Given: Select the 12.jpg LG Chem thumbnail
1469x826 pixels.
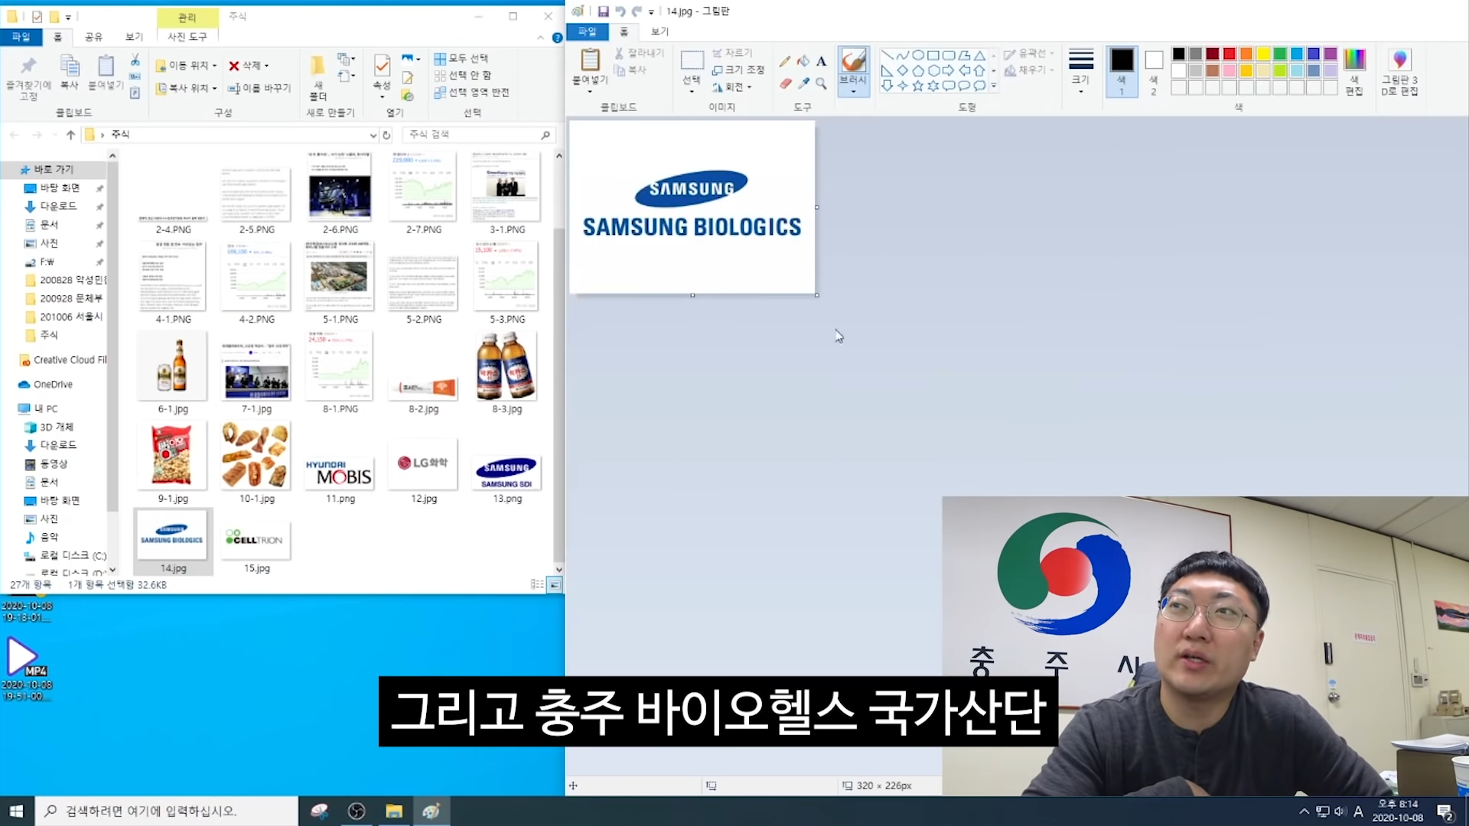Looking at the screenshot, I should coord(423,471).
